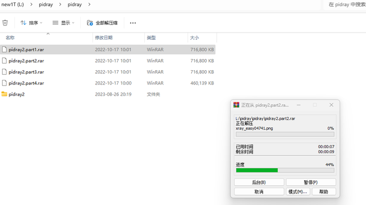Click the 取消 cancel button
This screenshot has width=366, height=205.
(x=259, y=192)
